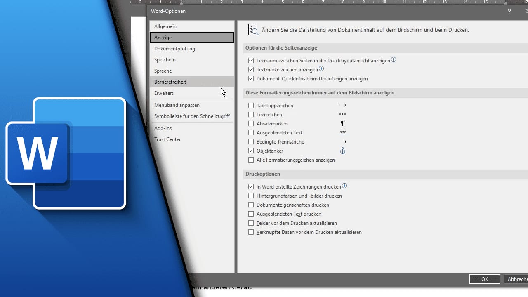Uncheck Textmarkerzeichen anzeigen
Image resolution: width=528 pixels, height=297 pixels.
(x=251, y=70)
